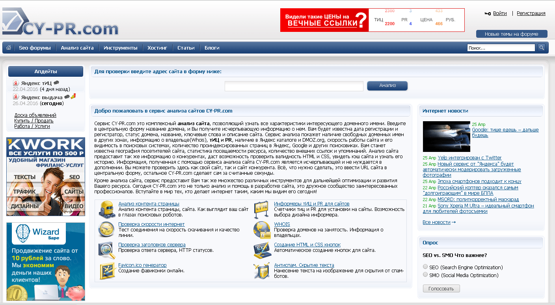Click the WHOIS globe icon
Image resolution: width=555 pixels, height=305 pixels.
pyautogui.click(x=262, y=229)
